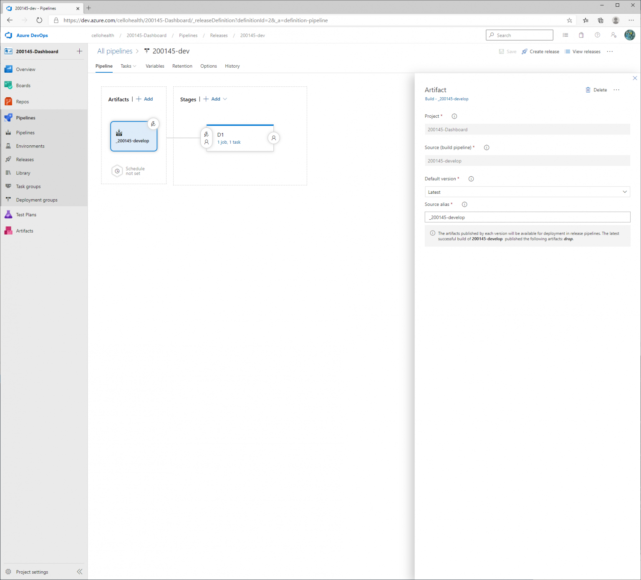
Task: Open post-deployment approvals person icon on D1 stage
Action: [x=274, y=138]
